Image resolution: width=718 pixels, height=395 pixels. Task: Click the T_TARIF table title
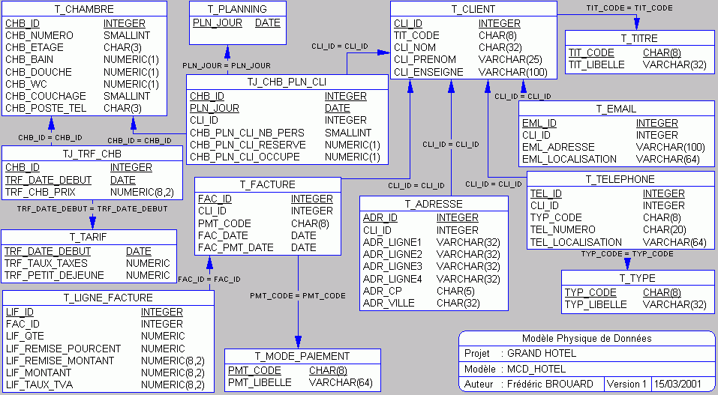tap(89, 237)
